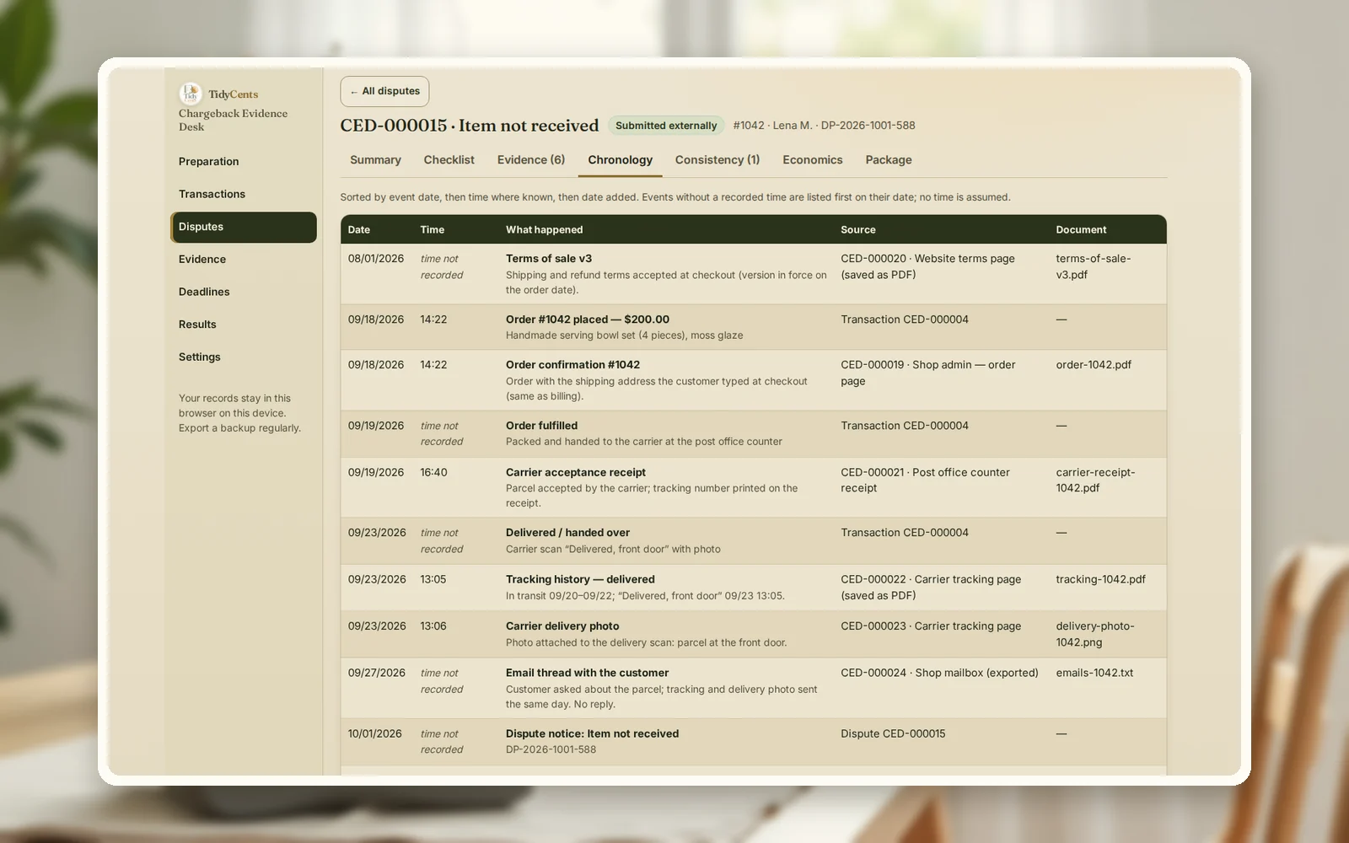Click the CED-000015 · Item not received heading
Image resolution: width=1349 pixels, height=843 pixels.
pos(470,126)
